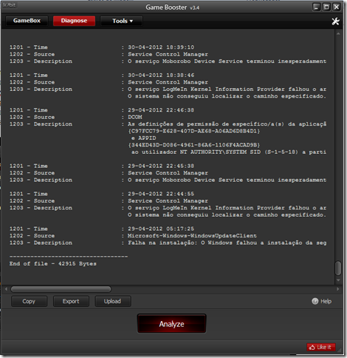Screen dimensions: 347x358
Task: Click the vertical scrollbar up arrow
Action: point(338,33)
